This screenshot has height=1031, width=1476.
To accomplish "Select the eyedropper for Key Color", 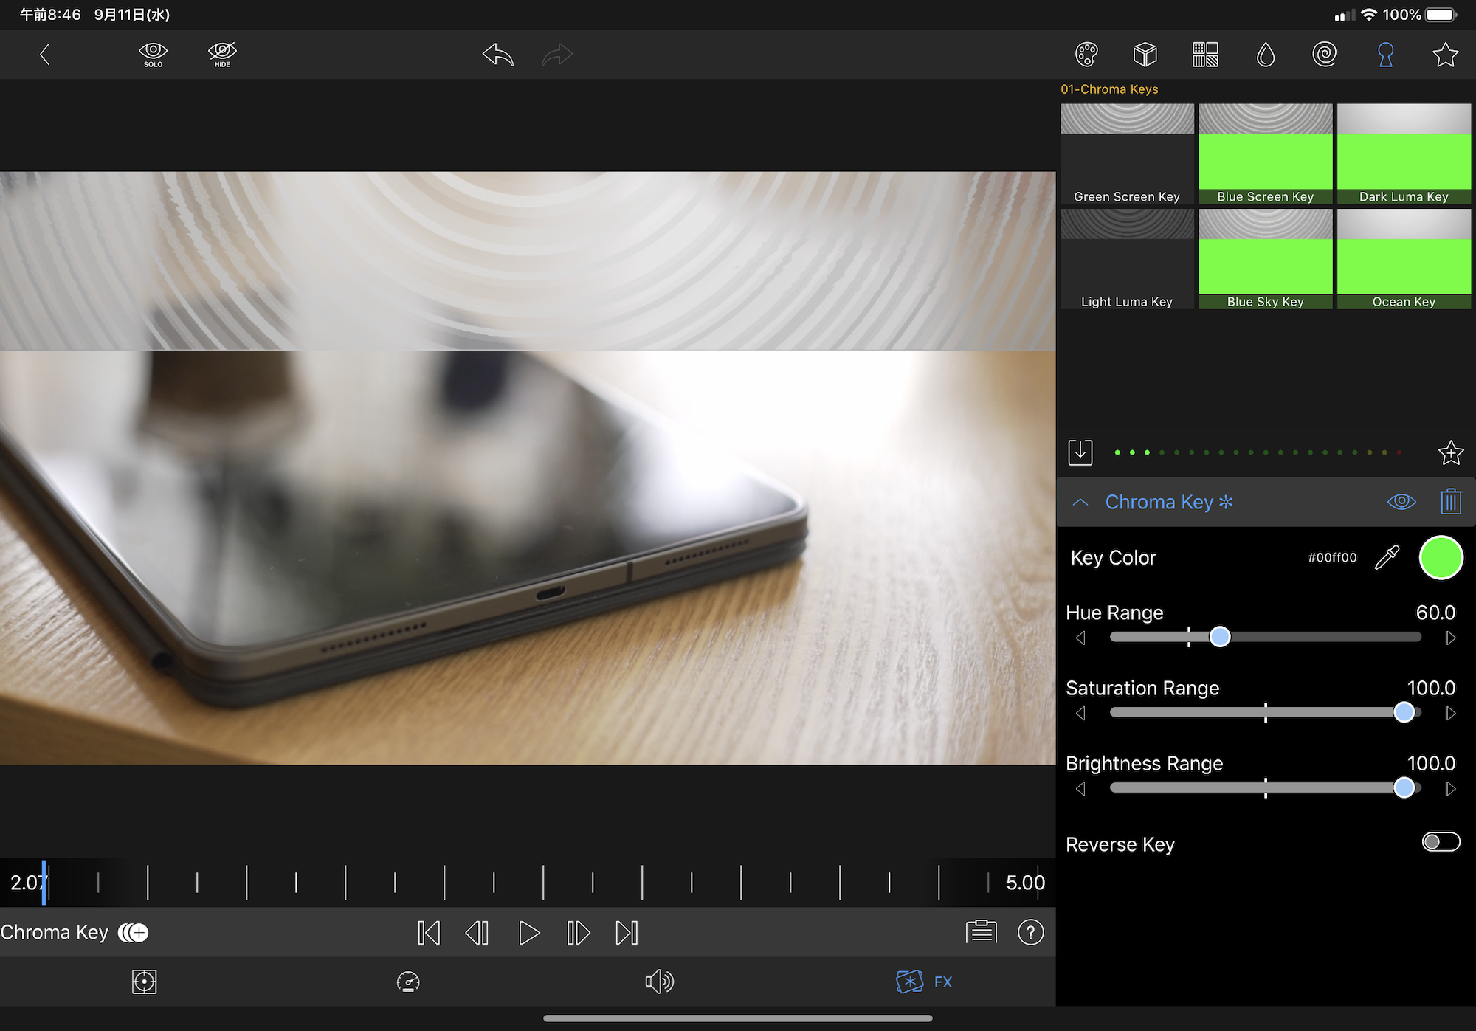I will tap(1387, 558).
